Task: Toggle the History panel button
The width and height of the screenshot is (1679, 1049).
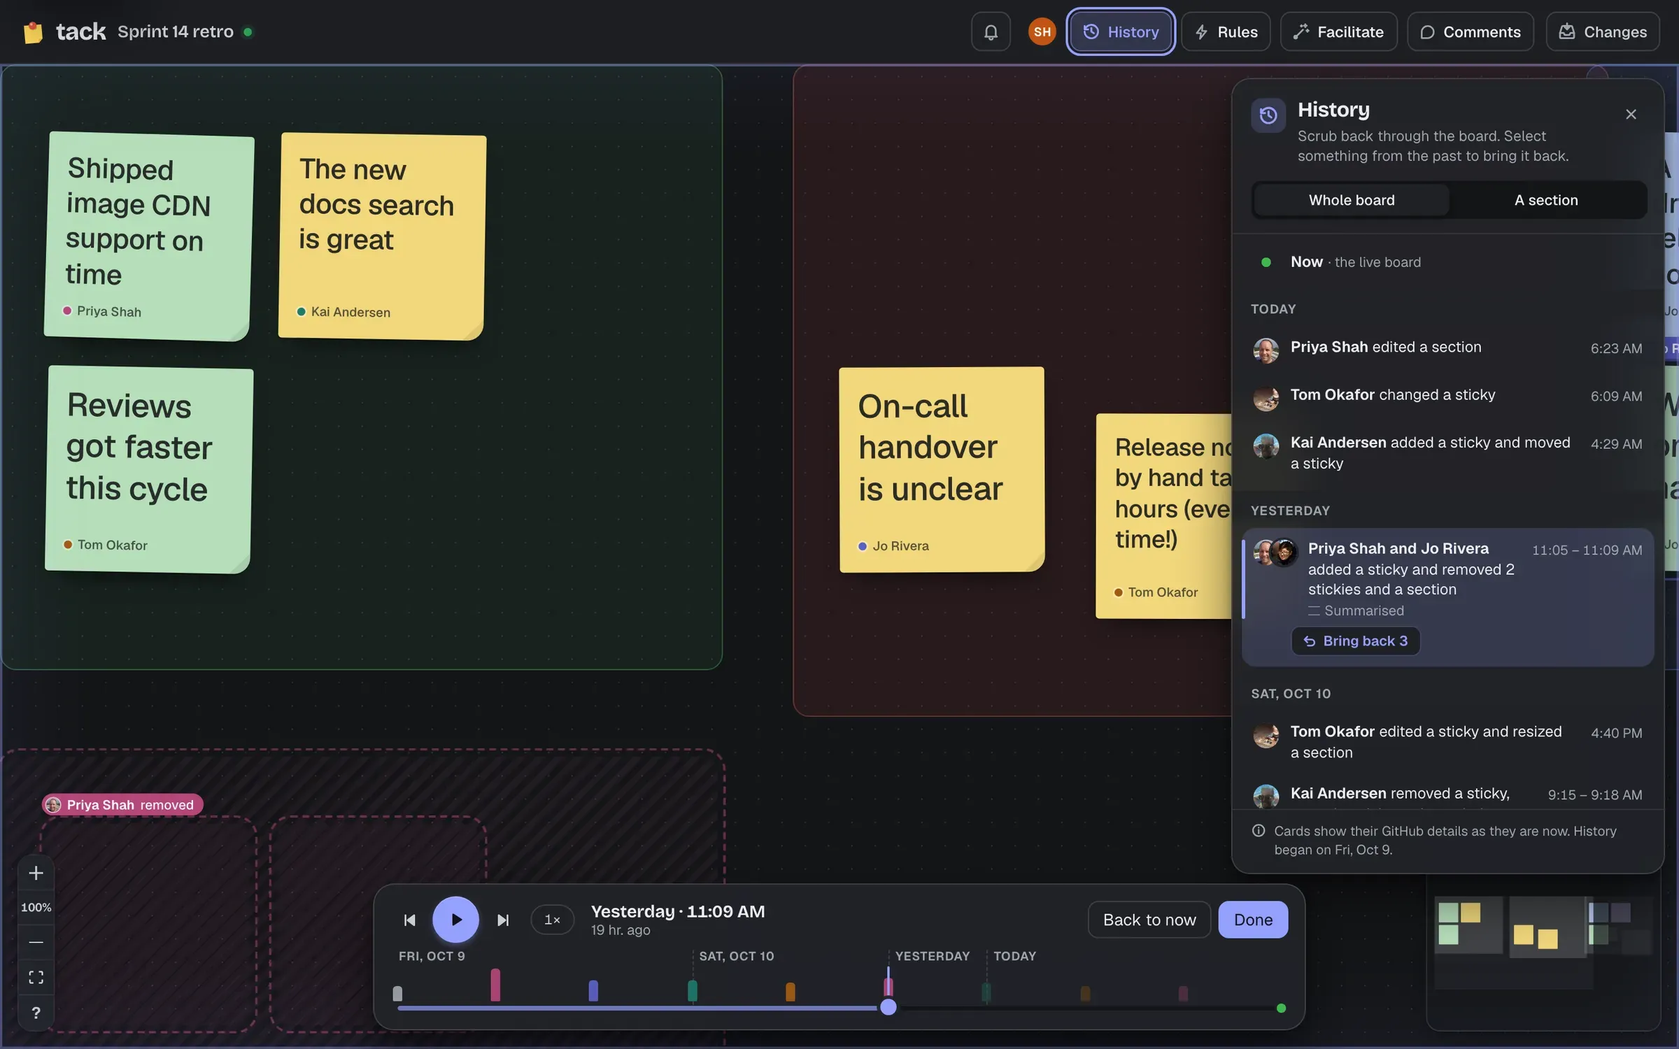Action: [1120, 31]
